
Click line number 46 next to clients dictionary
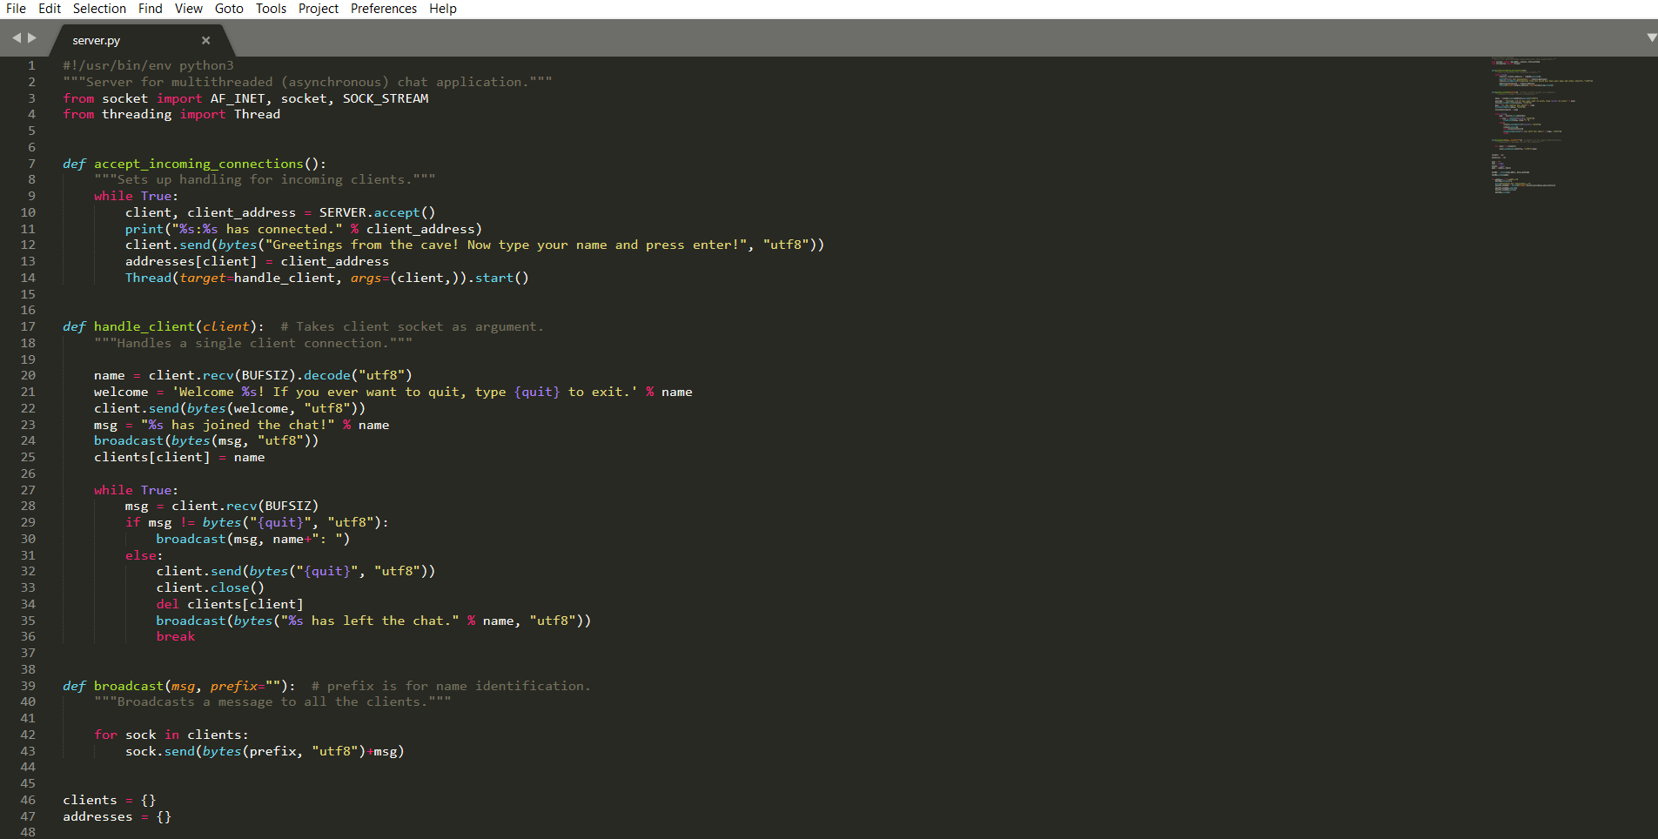pos(28,800)
